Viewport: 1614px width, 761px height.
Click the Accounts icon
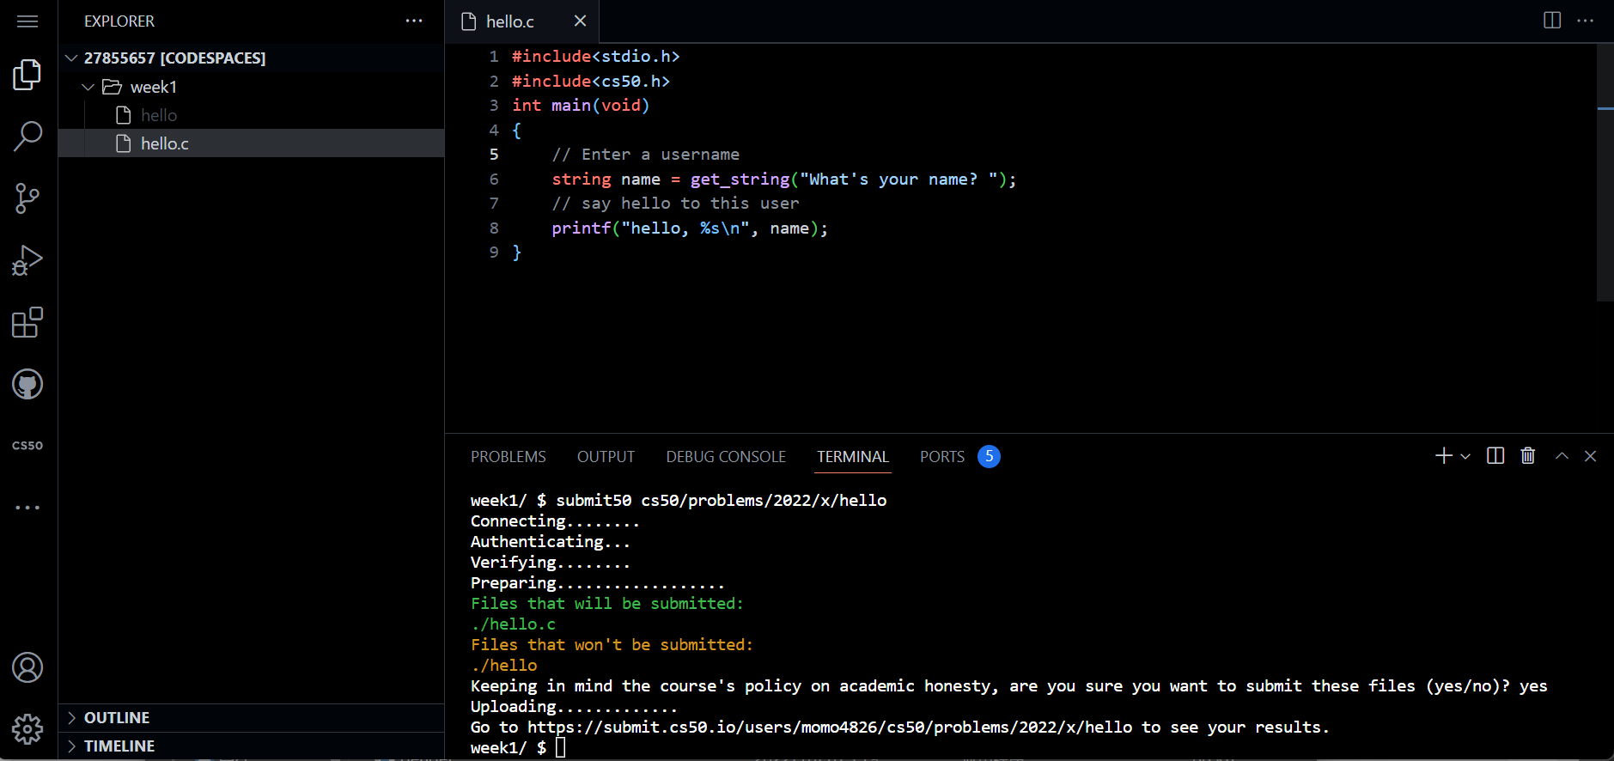coord(27,667)
